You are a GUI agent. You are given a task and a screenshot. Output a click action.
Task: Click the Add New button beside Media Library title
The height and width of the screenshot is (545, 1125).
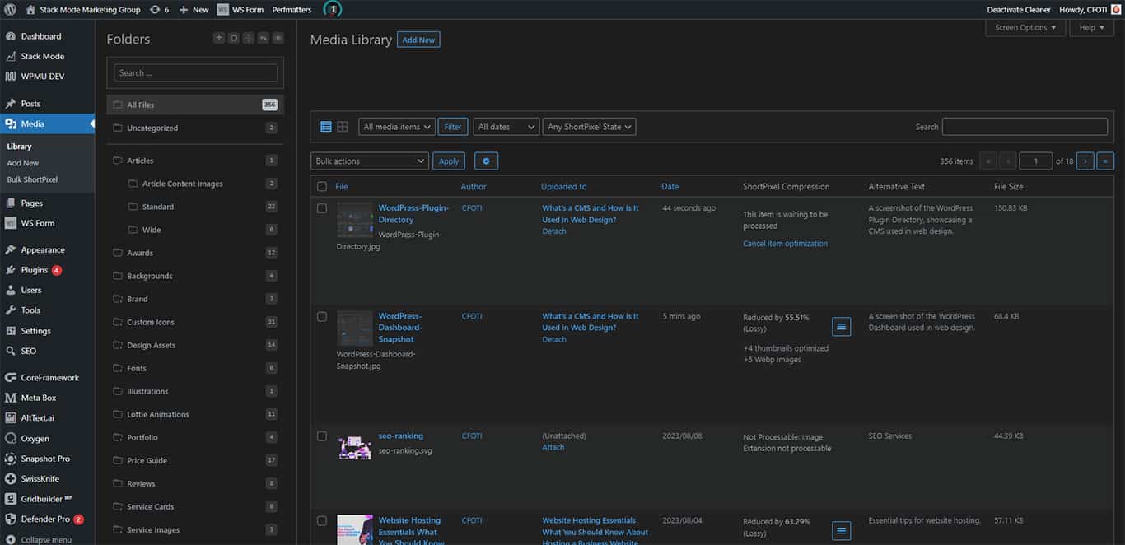[x=418, y=39]
